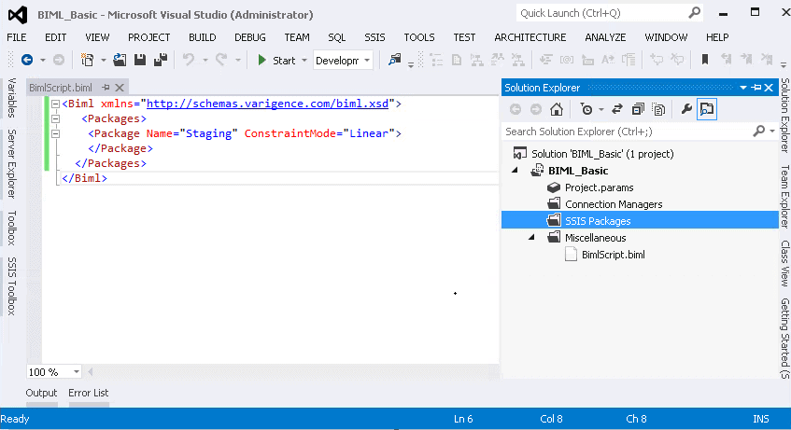Click the New Project toolbar icon
The image size is (791, 430).
coord(88,61)
